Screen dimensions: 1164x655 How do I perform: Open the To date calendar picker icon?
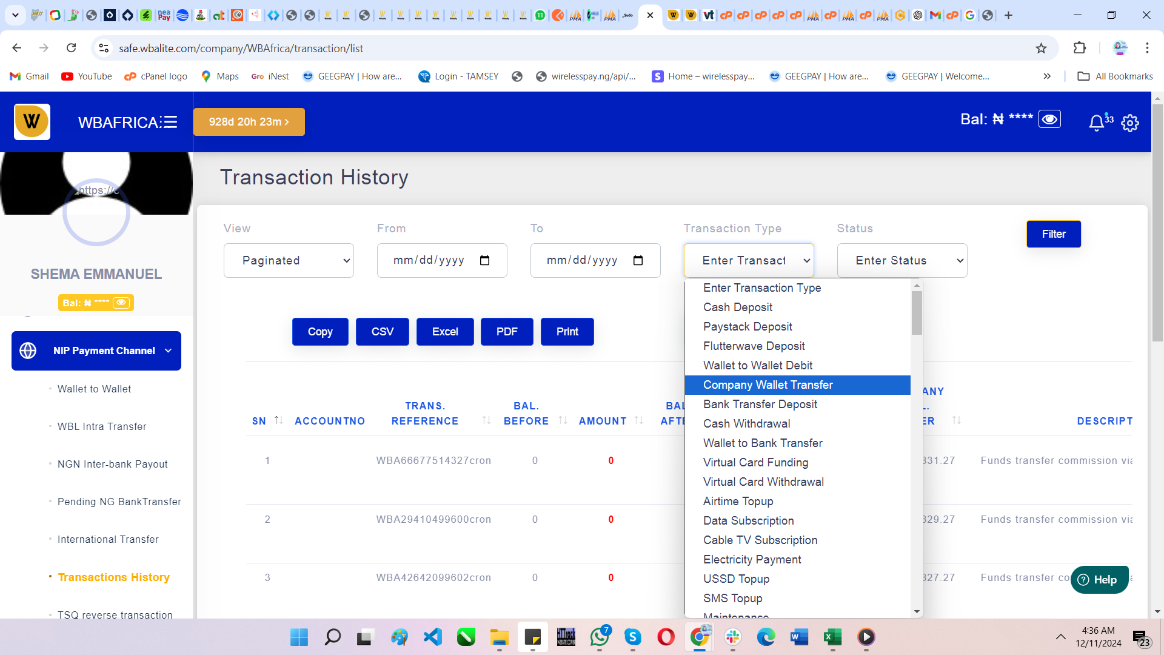[x=638, y=261]
